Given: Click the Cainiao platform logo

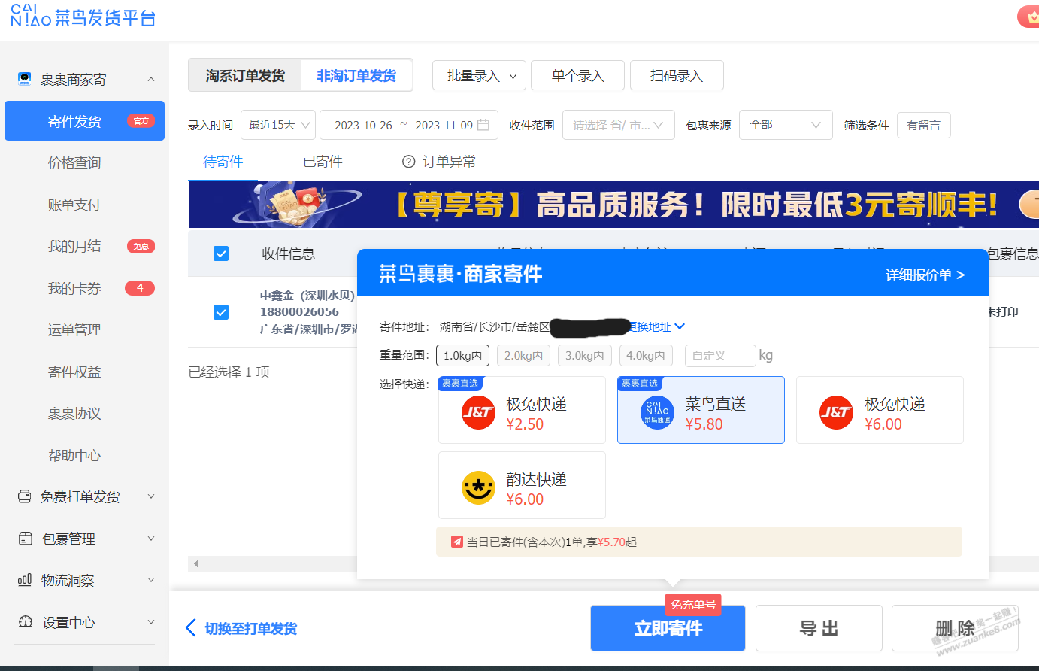Looking at the screenshot, I should tap(83, 16).
